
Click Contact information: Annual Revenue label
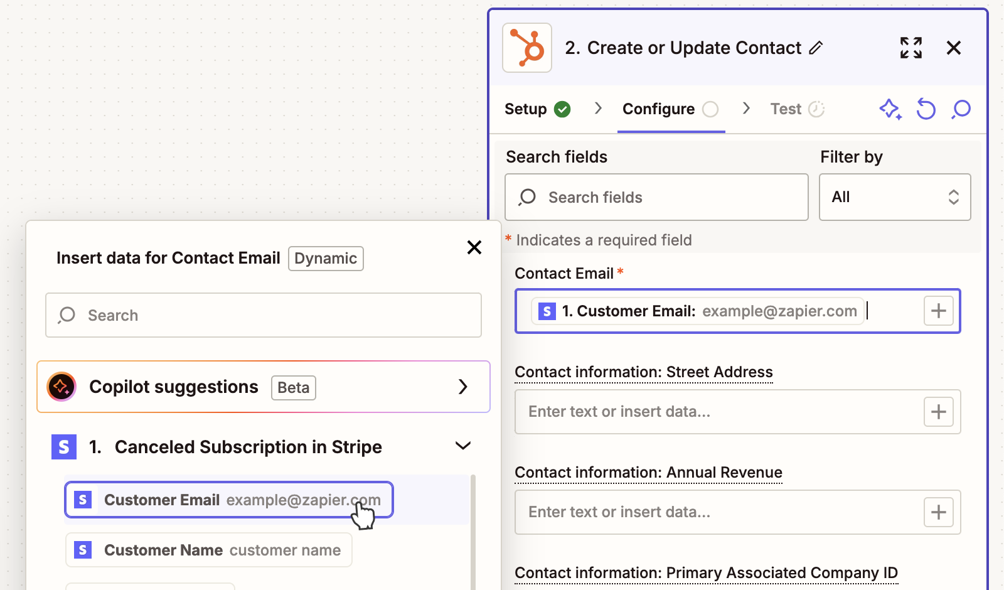[648, 473]
